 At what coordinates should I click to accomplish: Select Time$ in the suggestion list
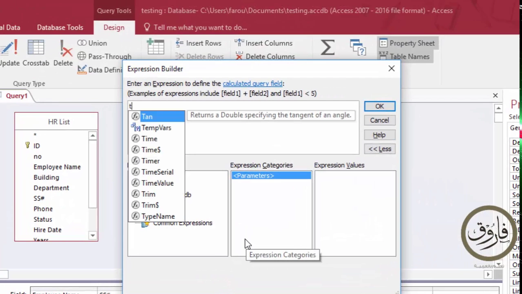157,150
